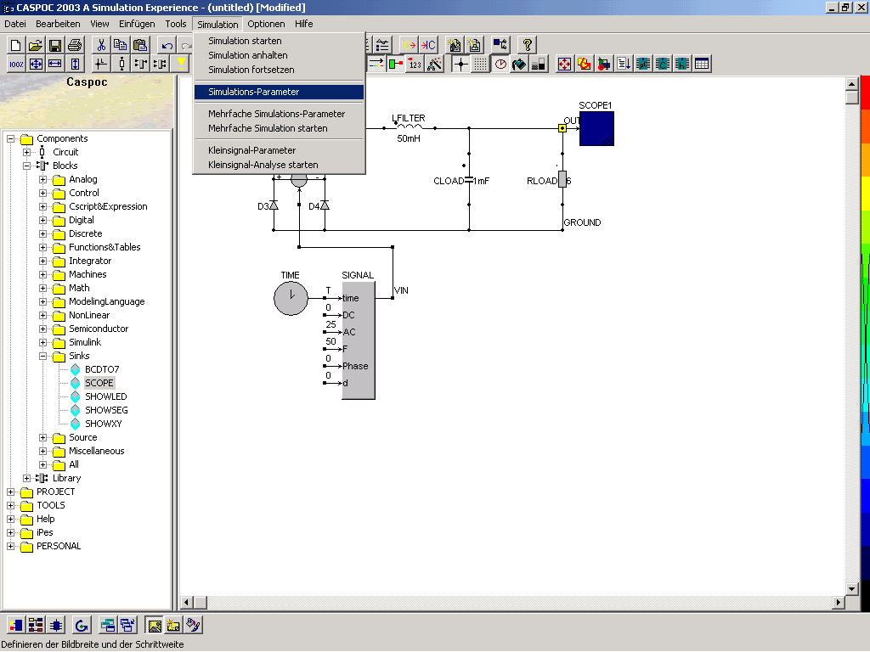Cut selection with the scissors icon
Screen dimensions: 870x652
coord(101,45)
